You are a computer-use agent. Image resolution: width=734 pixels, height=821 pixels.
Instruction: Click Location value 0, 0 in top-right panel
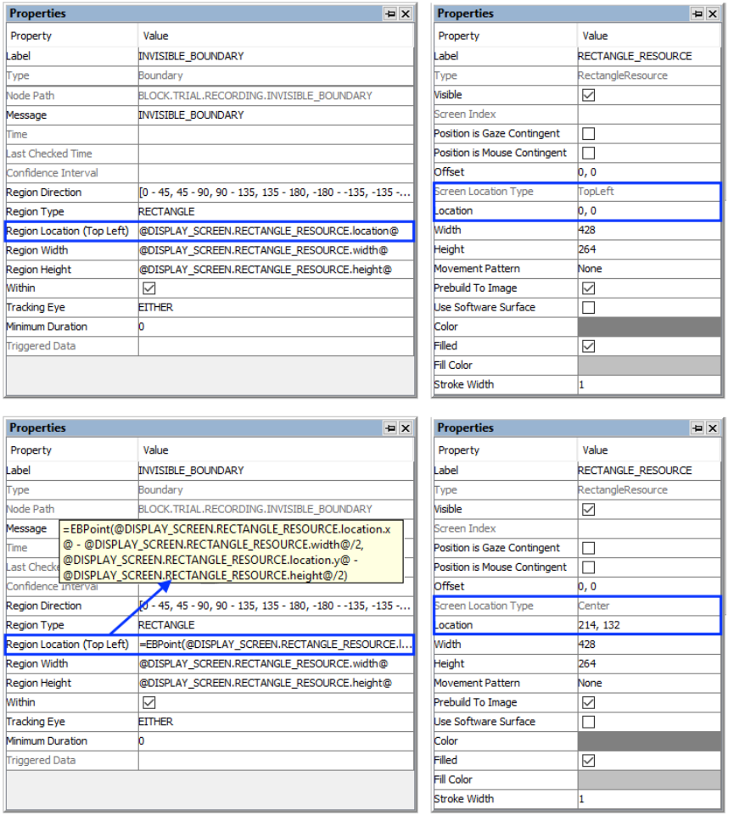click(x=649, y=210)
